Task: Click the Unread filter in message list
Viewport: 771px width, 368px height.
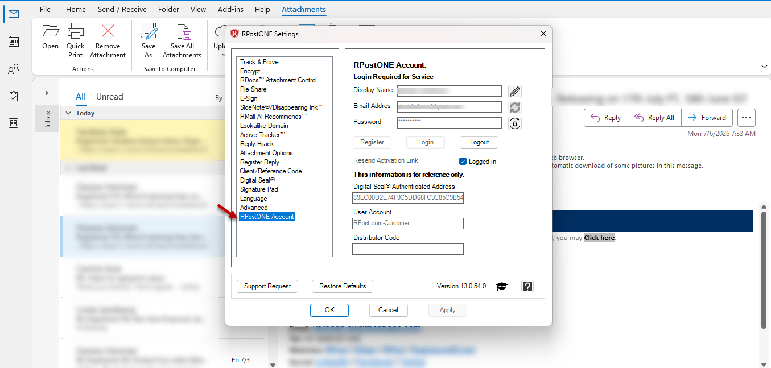Action: 110,97
